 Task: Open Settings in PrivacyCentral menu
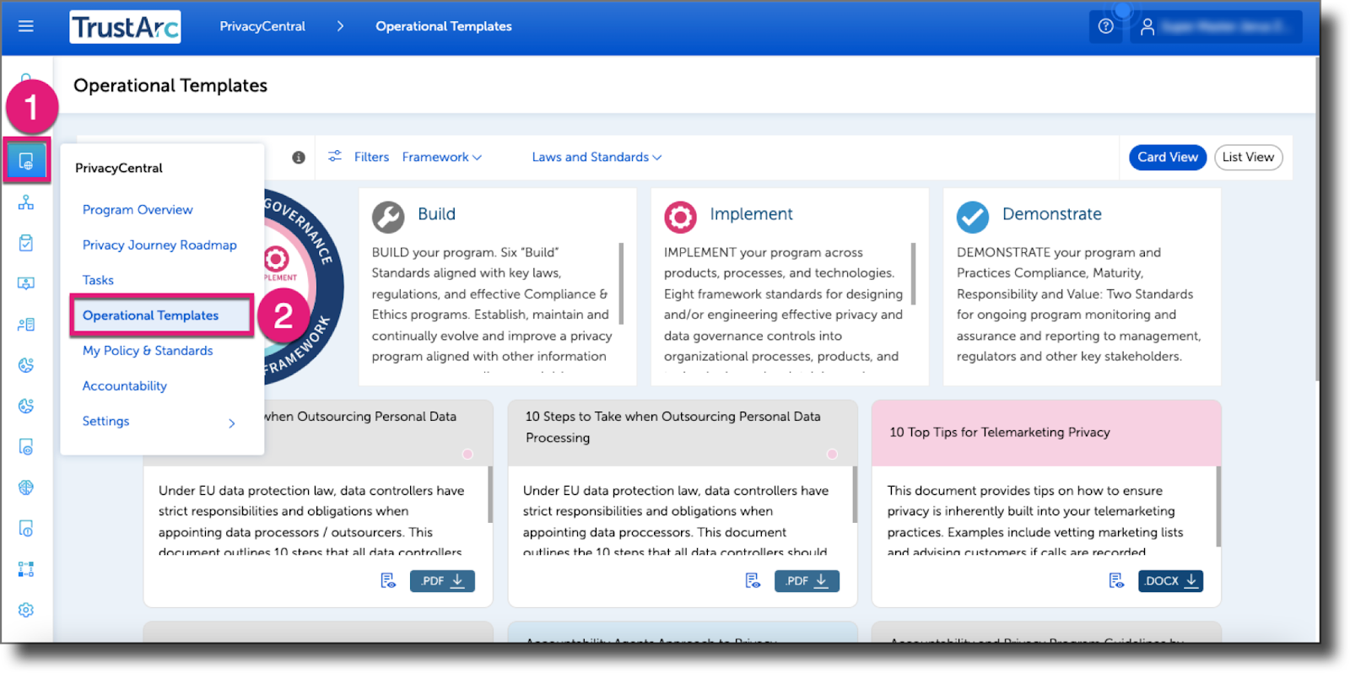pyautogui.click(x=105, y=421)
